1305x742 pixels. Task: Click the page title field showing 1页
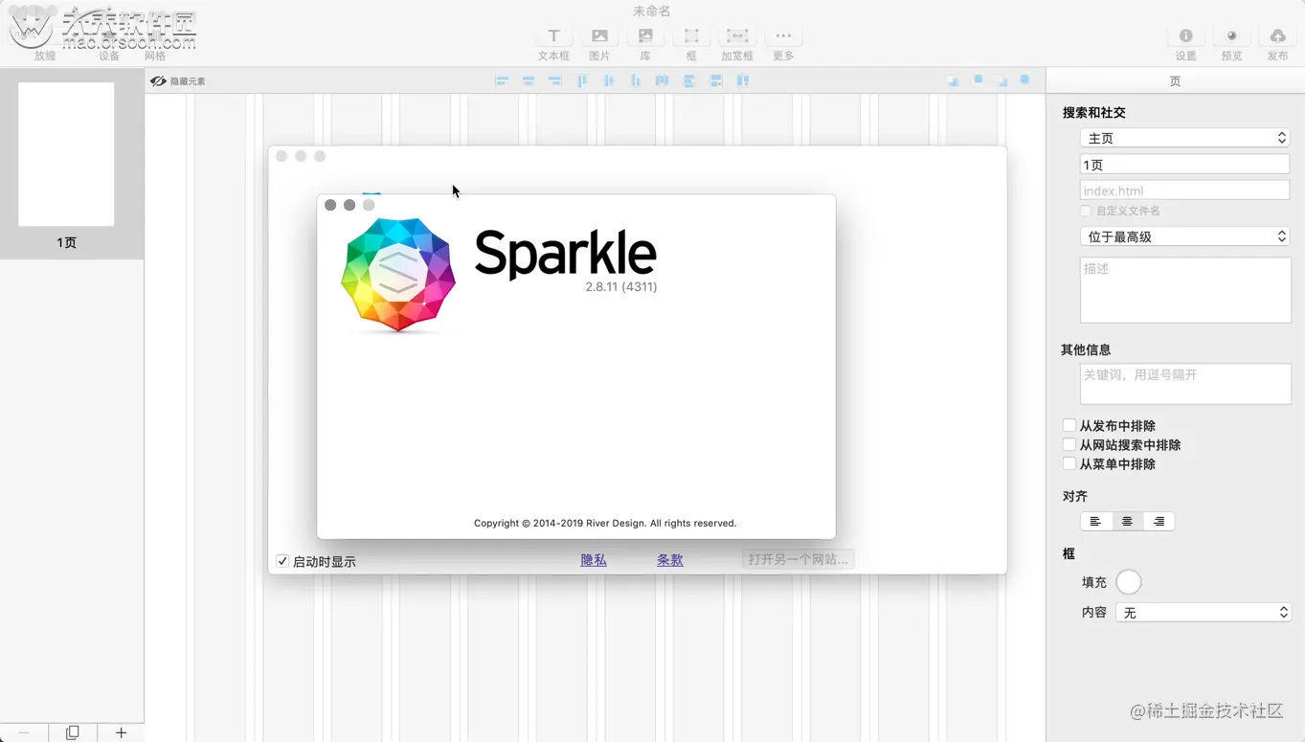point(1185,165)
